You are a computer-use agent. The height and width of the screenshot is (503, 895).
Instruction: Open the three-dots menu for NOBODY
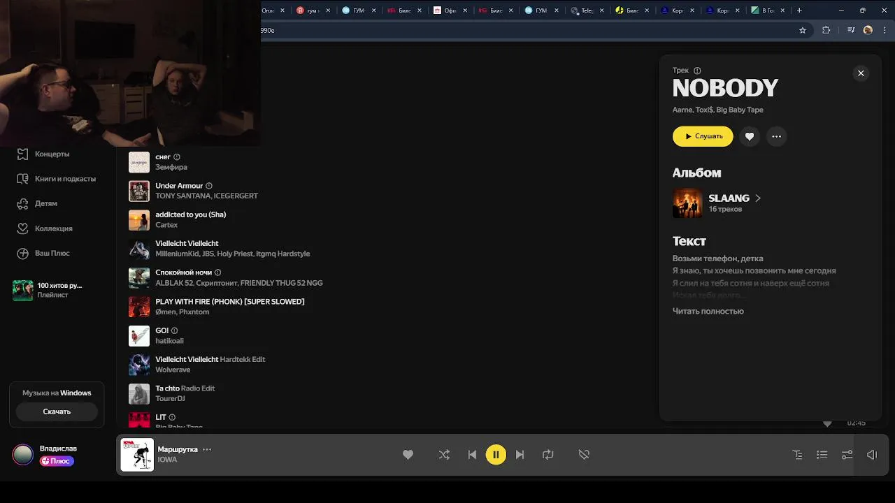click(776, 136)
